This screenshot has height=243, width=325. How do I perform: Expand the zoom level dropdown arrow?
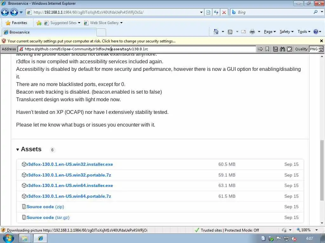click(x=316, y=230)
